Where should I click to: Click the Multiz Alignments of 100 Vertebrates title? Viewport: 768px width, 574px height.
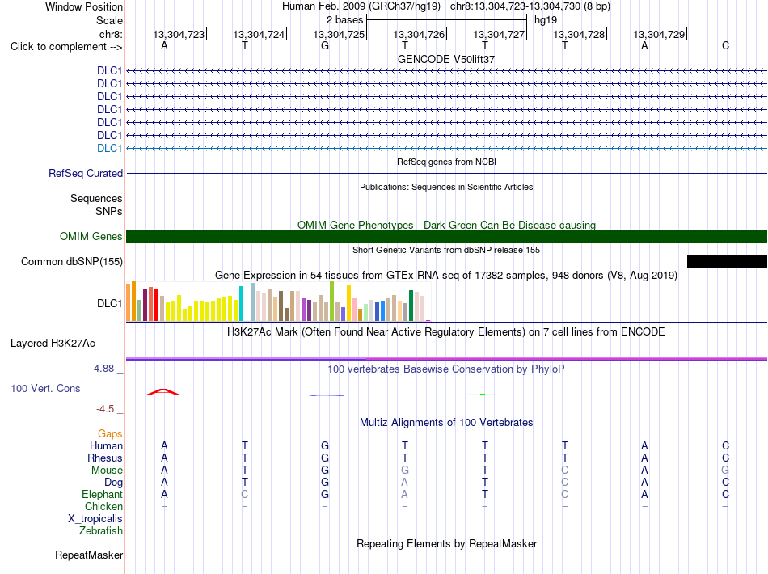[x=446, y=423]
